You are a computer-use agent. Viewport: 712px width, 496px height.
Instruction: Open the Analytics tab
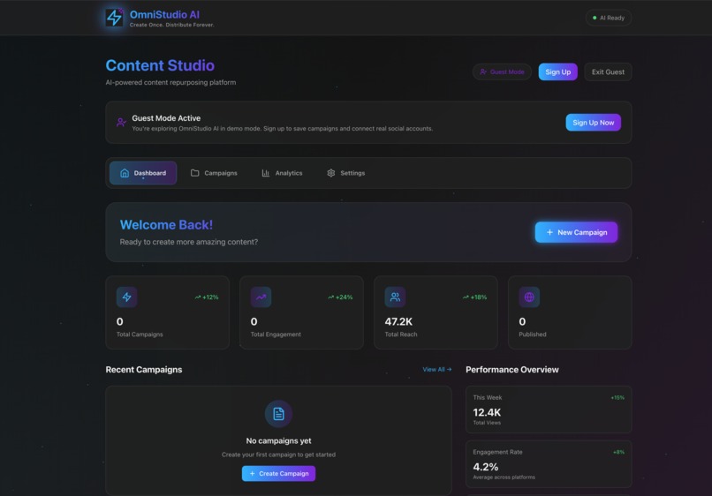[x=282, y=173]
